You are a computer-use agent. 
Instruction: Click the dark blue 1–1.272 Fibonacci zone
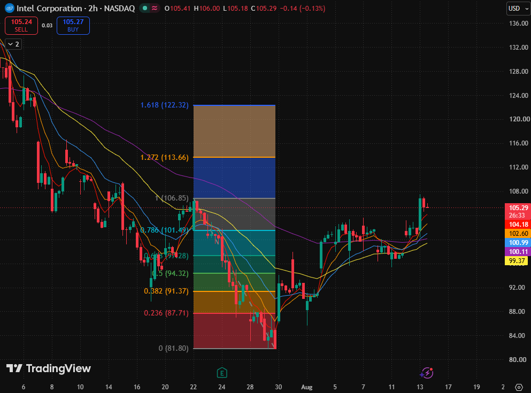[x=234, y=178]
